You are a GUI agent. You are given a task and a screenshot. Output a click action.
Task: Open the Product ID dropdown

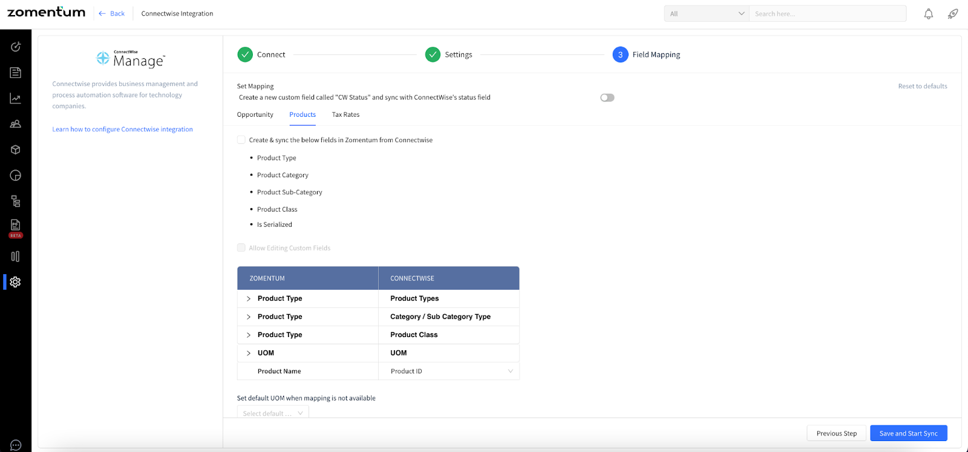pyautogui.click(x=449, y=371)
